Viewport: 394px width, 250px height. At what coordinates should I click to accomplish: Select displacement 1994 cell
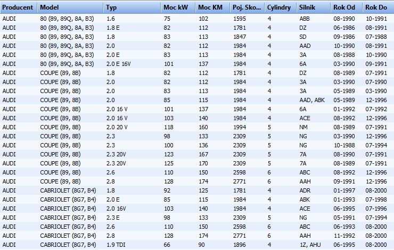pos(240,127)
